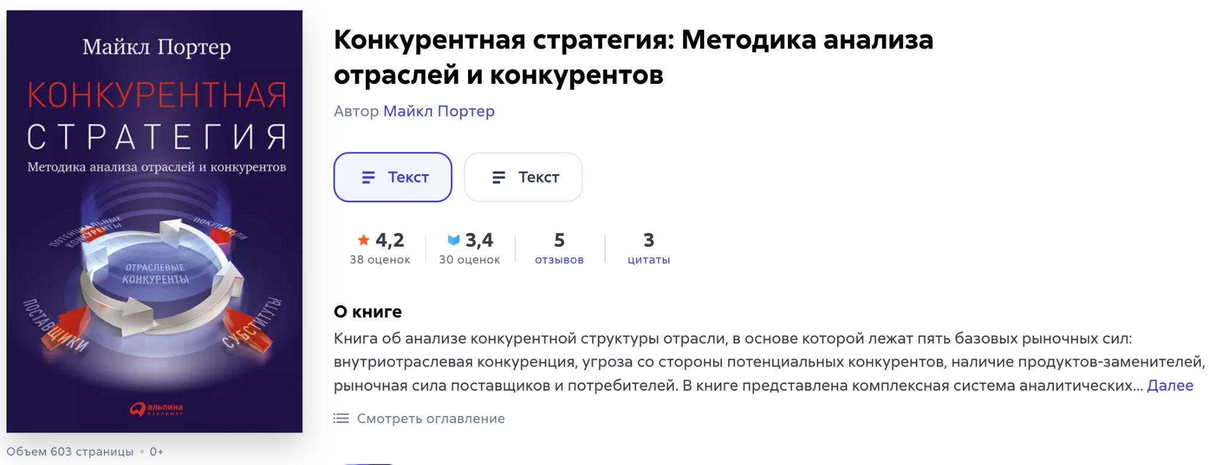The image size is (1209, 465).
Task: Click the blue LiveLib rating icon
Action: [x=453, y=240]
